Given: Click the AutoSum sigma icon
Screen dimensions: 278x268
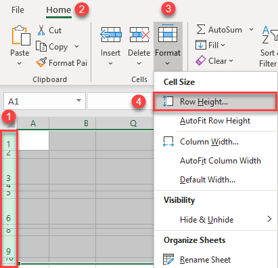Looking at the screenshot, I should point(200,30).
